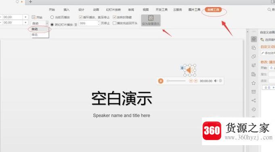Viewport: 275px width, 152px height.
Task: Click 设为背景音乐 set as background music button
Action: [x=151, y=20]
